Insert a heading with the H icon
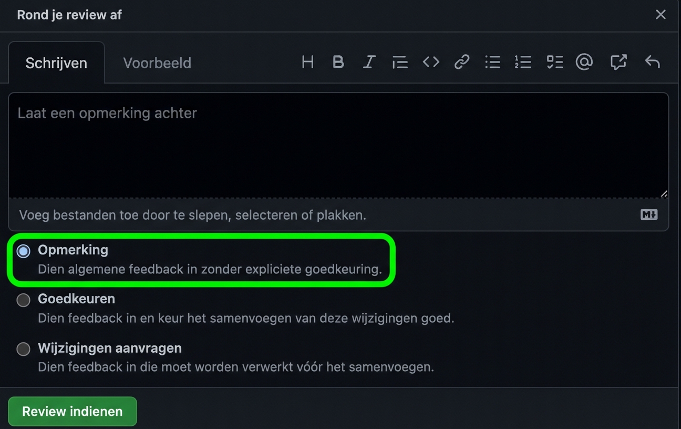The height and width of the screenshot is (429, 681). point(308,62)
